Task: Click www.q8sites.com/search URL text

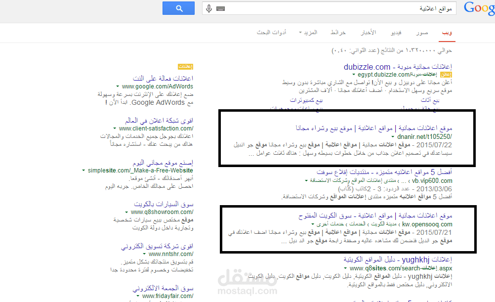Action: pos(401,268)
